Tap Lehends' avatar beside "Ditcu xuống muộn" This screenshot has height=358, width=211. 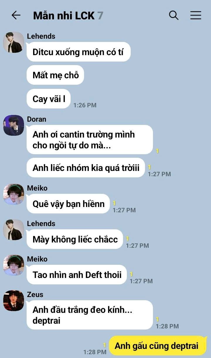tap(13, 43)
